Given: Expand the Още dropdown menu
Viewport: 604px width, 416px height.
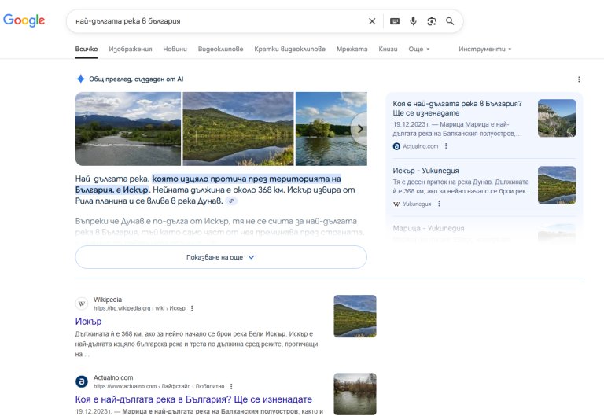Looking at the screenshot, I should click(x=419, y=49).
